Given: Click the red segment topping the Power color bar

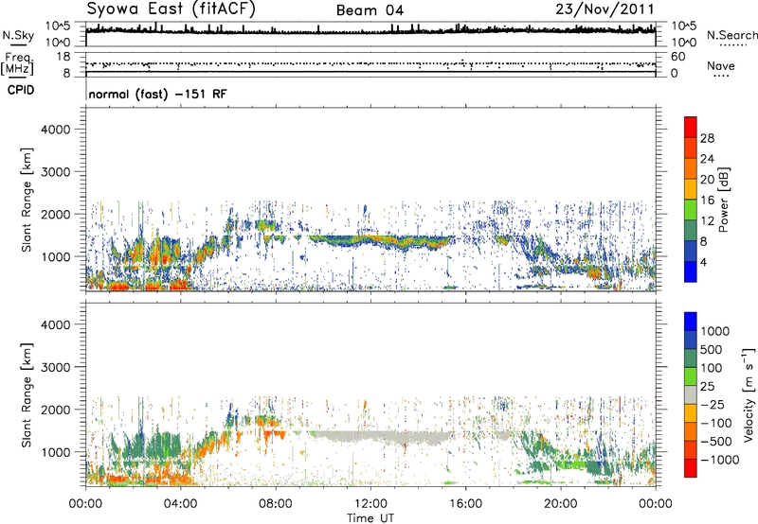Looking at the screenshot, I should point(691,127).
